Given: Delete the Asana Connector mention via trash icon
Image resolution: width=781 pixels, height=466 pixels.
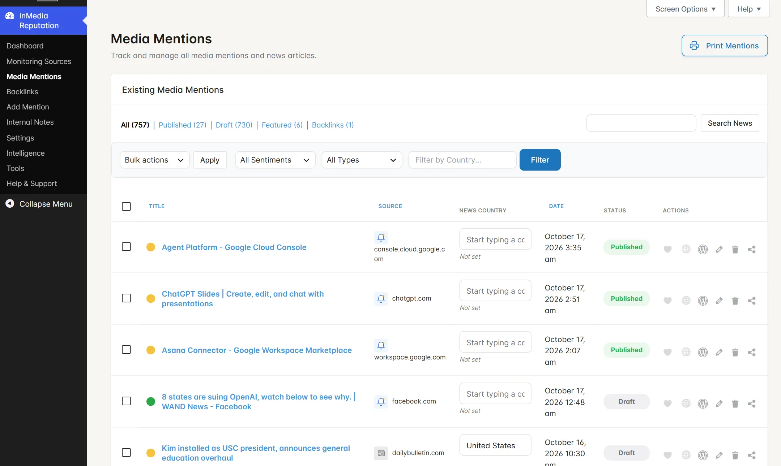Looking at the screenshot, I should (x=735, y=352).
